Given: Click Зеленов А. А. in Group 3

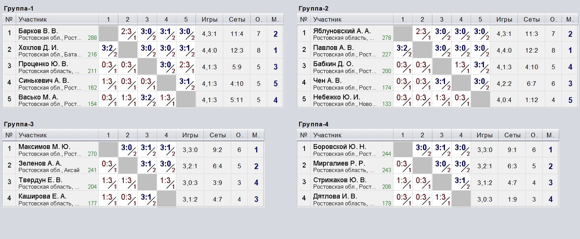Looking at the screenshot, I should tap(40, 164).
